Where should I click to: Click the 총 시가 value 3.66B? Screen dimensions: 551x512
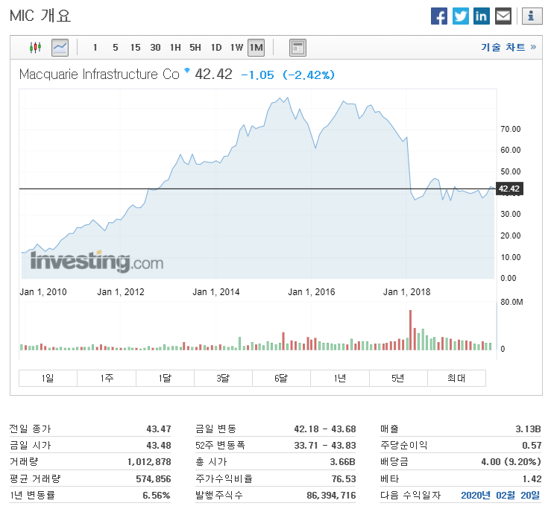click(x=343, y=462)
